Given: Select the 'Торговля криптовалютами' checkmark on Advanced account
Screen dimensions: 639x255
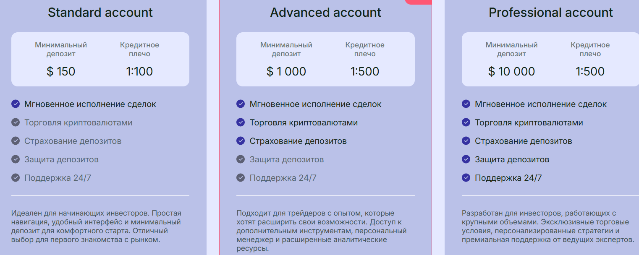Looking at the screenshot, I should pyautogui.click(x=241, y=122).
